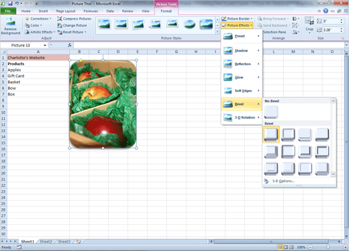Switch to the Sheet2 worksheet tab
The width and height of the screenshot is (349, 251).
[x=46, y=242]
